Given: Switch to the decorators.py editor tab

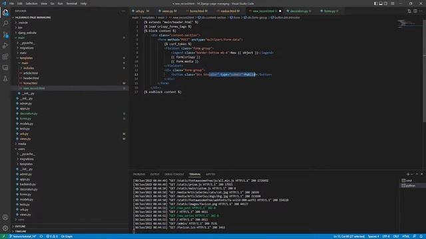Looking at the screenshot, I should pos(299,11).
